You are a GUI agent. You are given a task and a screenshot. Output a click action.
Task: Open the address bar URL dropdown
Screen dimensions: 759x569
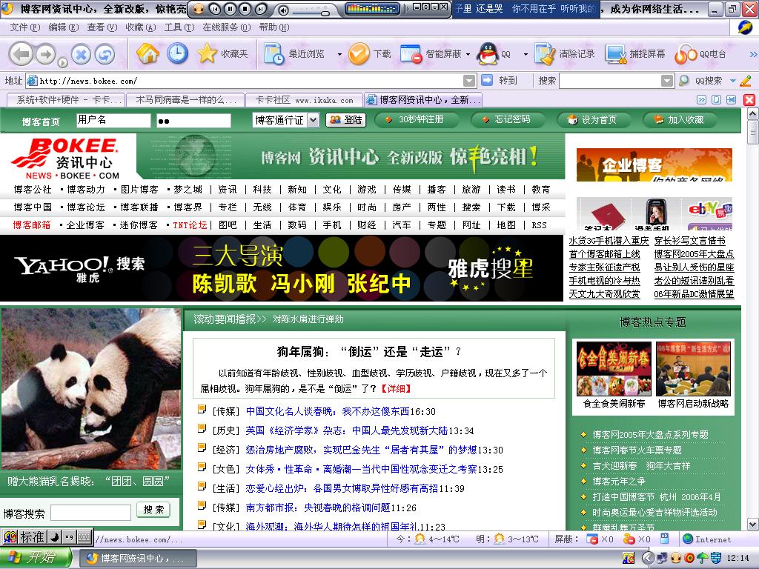point(469,81)
